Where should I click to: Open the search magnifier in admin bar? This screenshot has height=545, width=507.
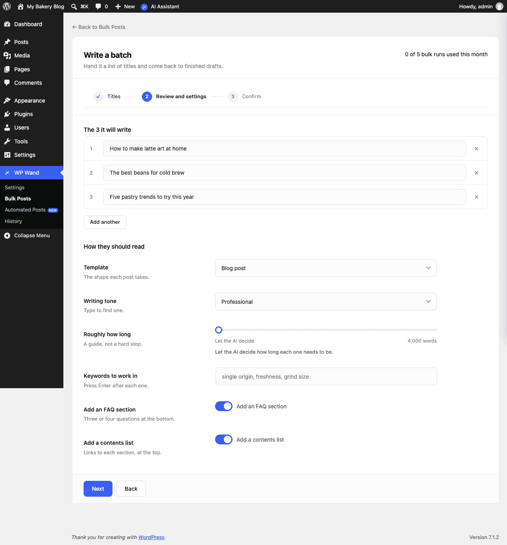coord(74,6)
